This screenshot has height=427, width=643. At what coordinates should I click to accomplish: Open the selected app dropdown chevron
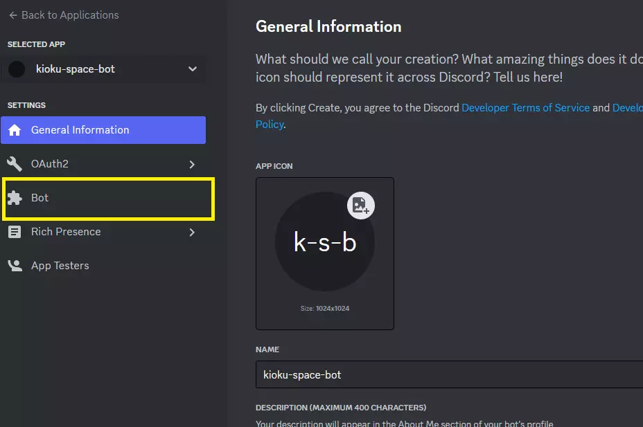coord(193,69)
